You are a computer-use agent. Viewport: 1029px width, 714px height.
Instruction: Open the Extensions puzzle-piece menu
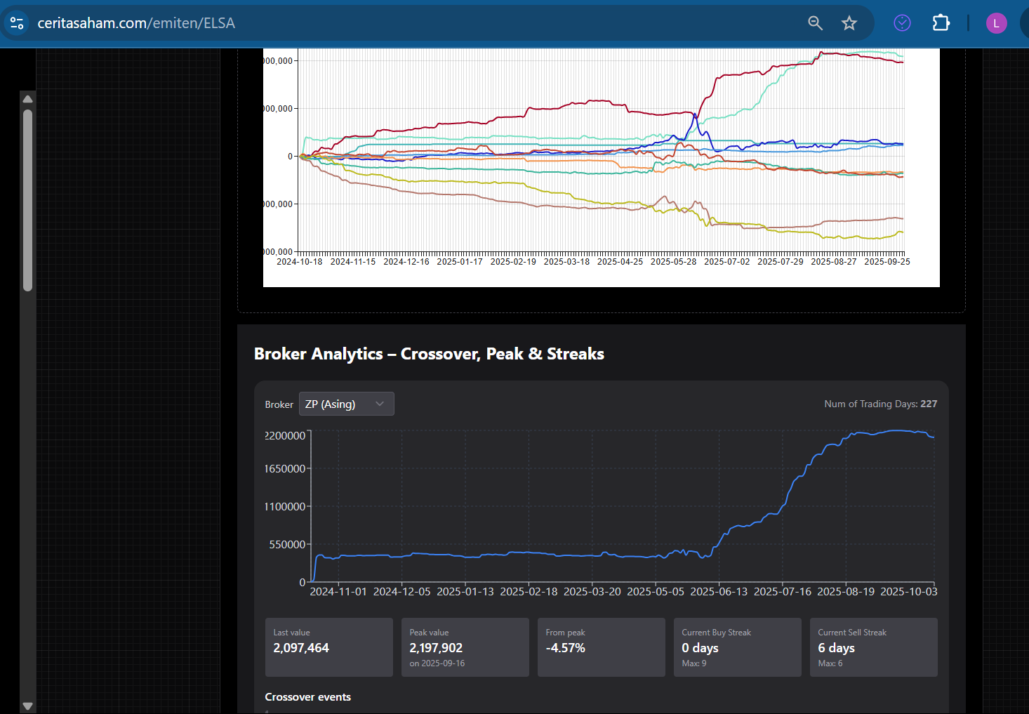coord(941,23)
